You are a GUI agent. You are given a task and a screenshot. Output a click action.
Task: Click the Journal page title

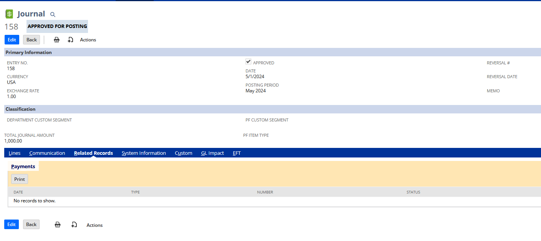[x=31, y=14]
